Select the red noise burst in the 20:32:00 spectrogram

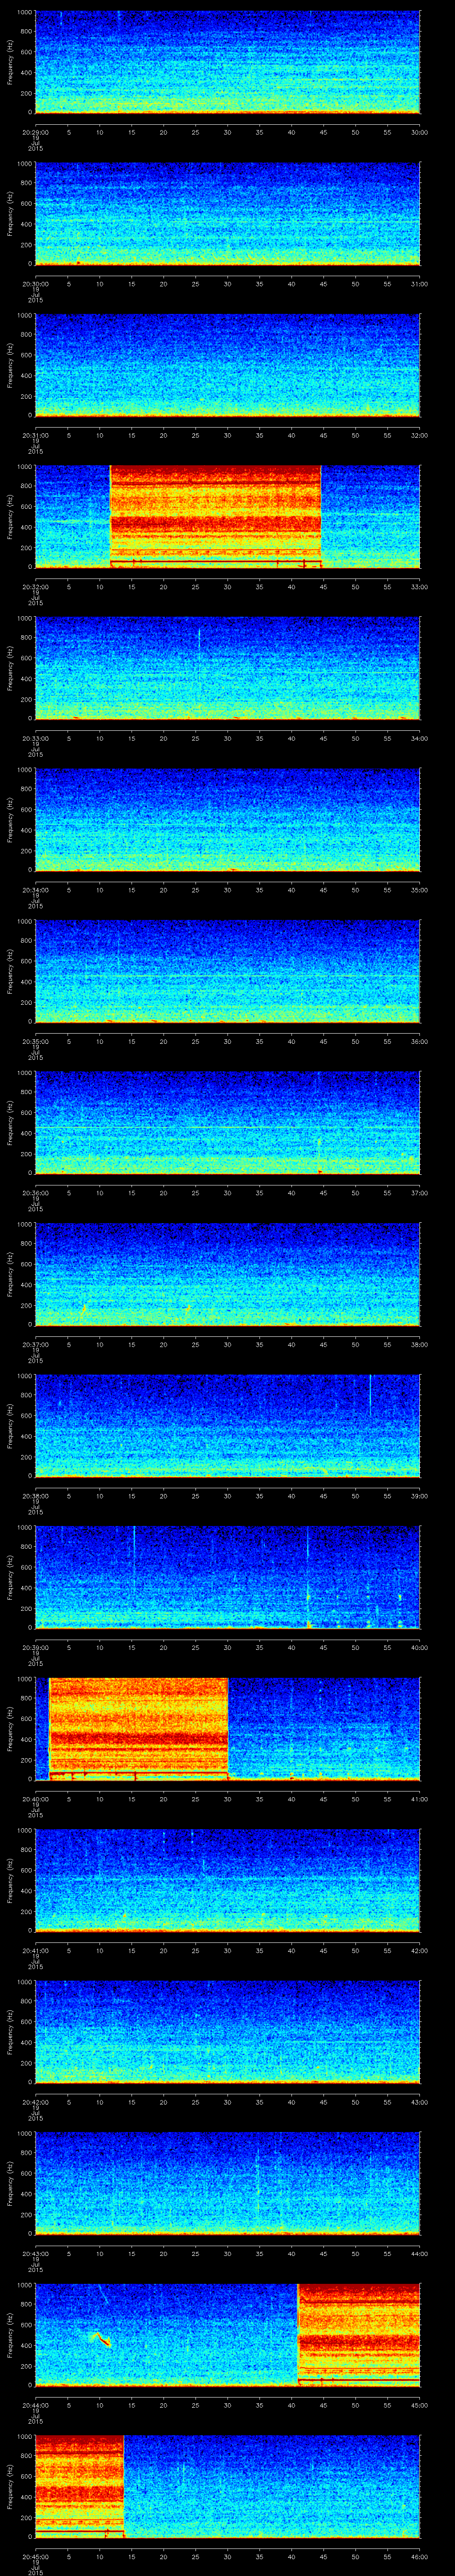coord(215,516)
